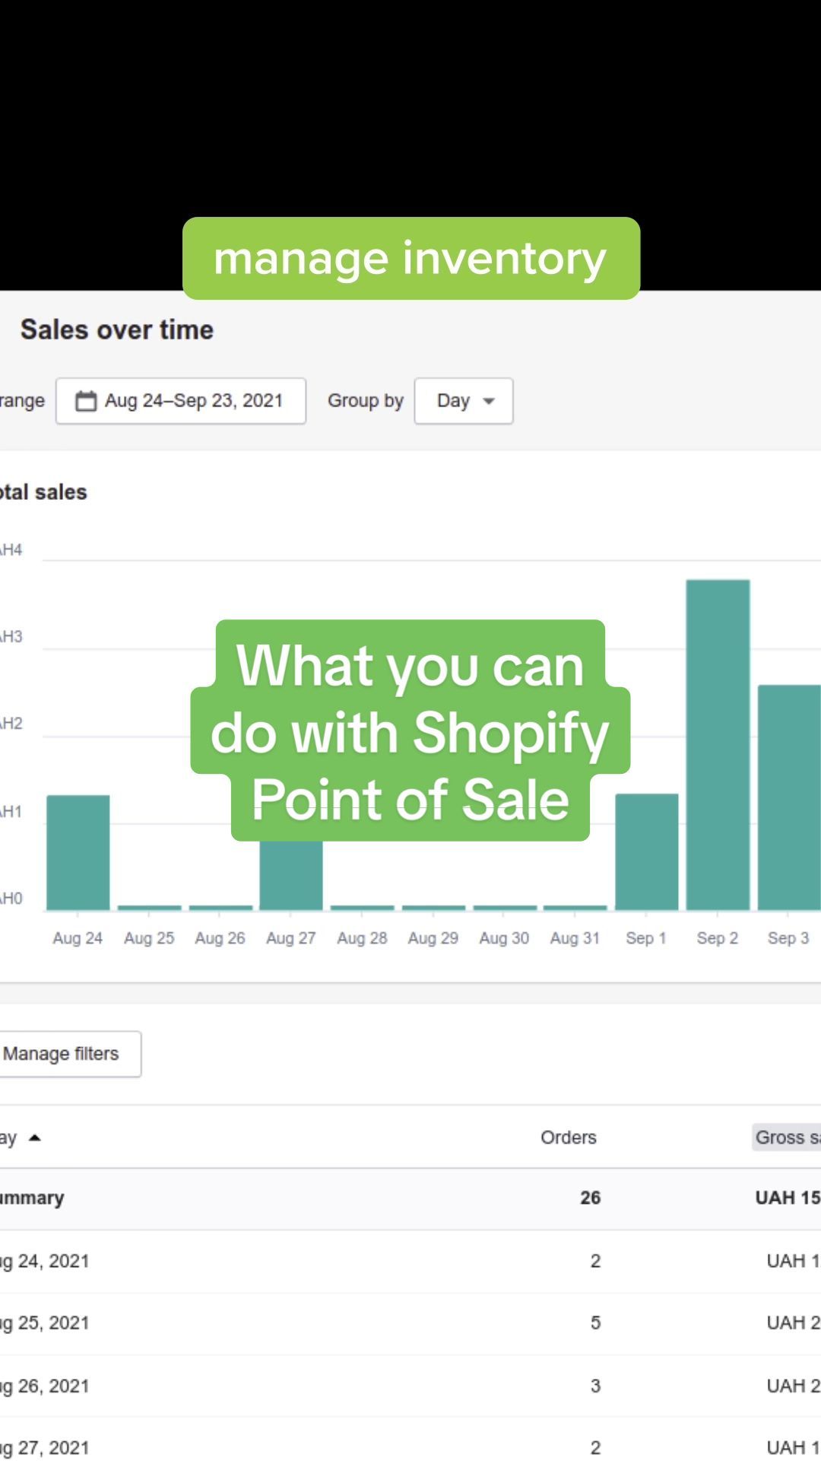
Task: Select the Sep 3 bar in chart
Action: pos(789,797)
